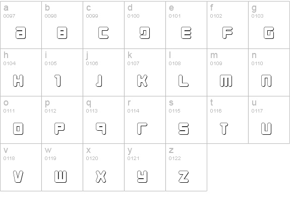
Task: Select the z glyph cell 0122
Action: click(x=186, y=167)
